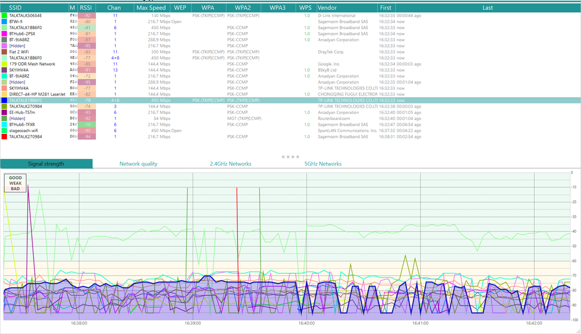Click the brown swatch beside Flat 2 WiFi
This screenshot has height=334, width=581.
pos(4,52)
